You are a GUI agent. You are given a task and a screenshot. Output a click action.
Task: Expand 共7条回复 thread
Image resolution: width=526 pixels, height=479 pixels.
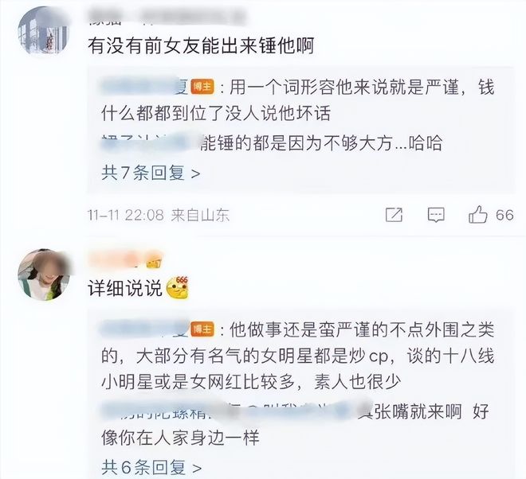(151, 173)
